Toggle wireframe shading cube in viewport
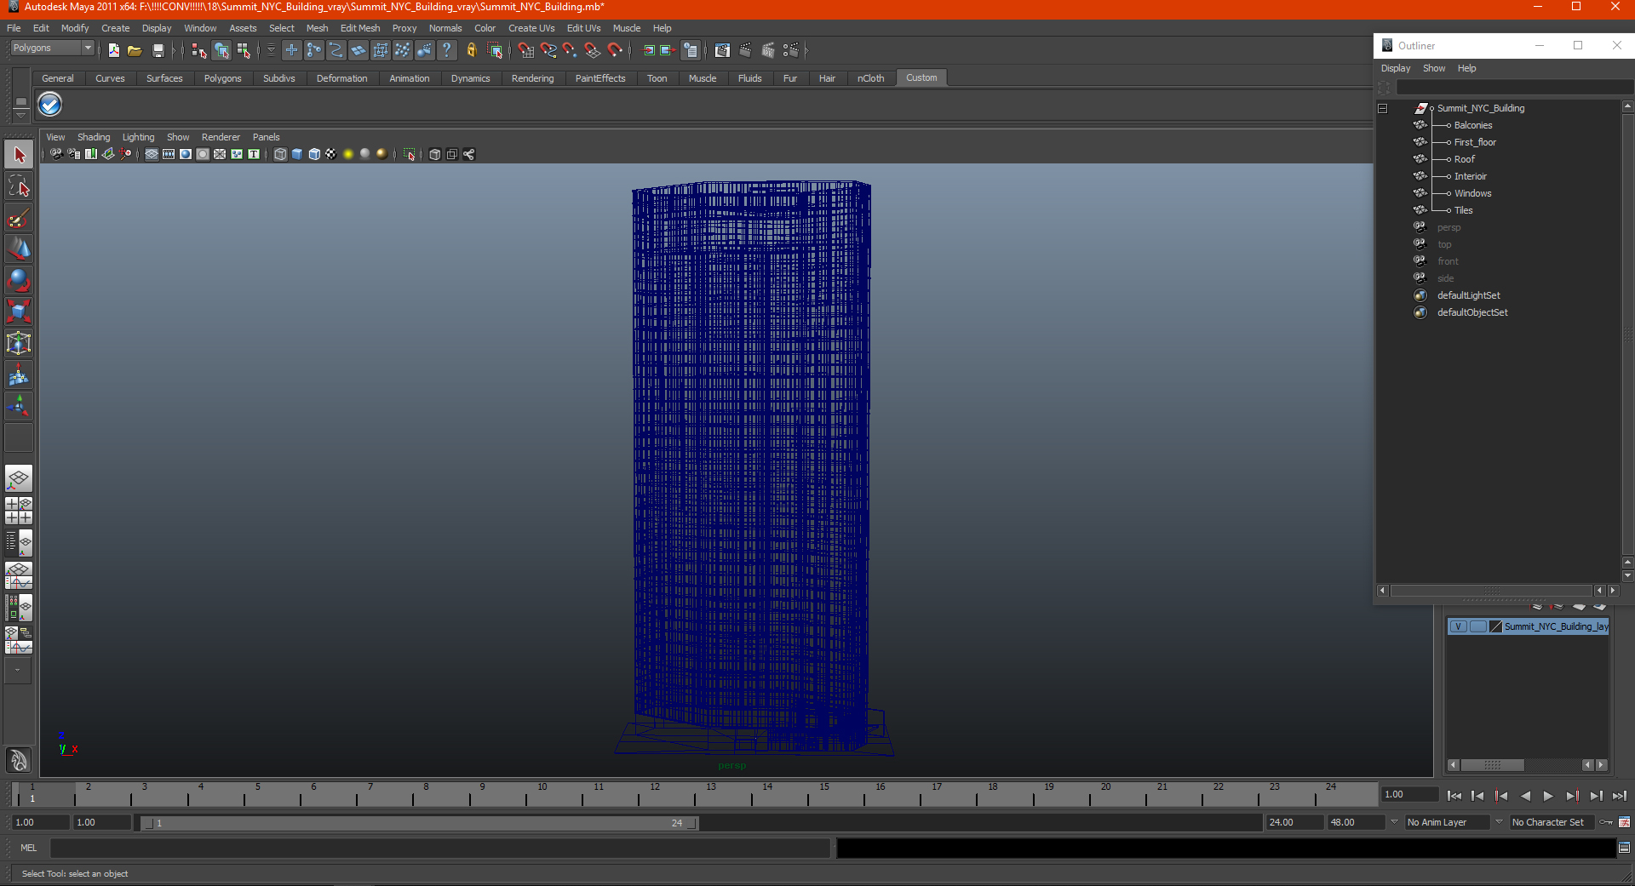The width and height of the screenshot is (1635, 886). click(280, 154)
